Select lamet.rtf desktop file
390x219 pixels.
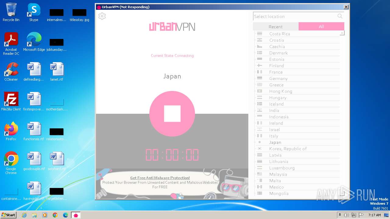pyautogui.click(x=57, y=72)
